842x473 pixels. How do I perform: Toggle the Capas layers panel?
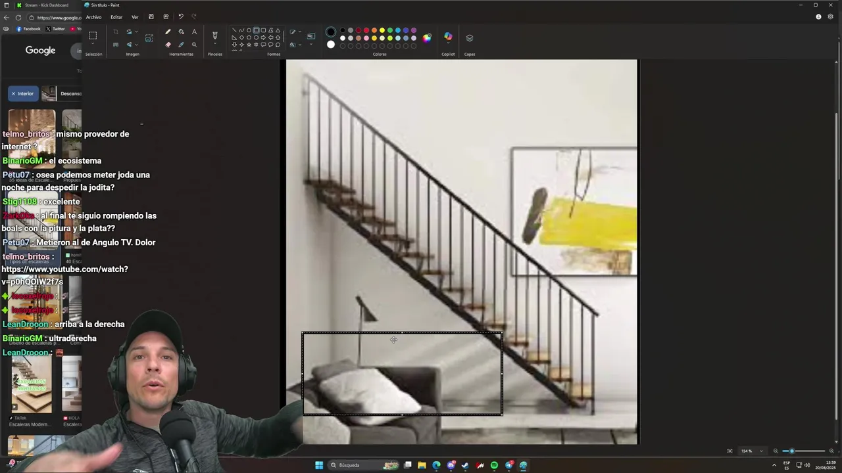[470, 38]
